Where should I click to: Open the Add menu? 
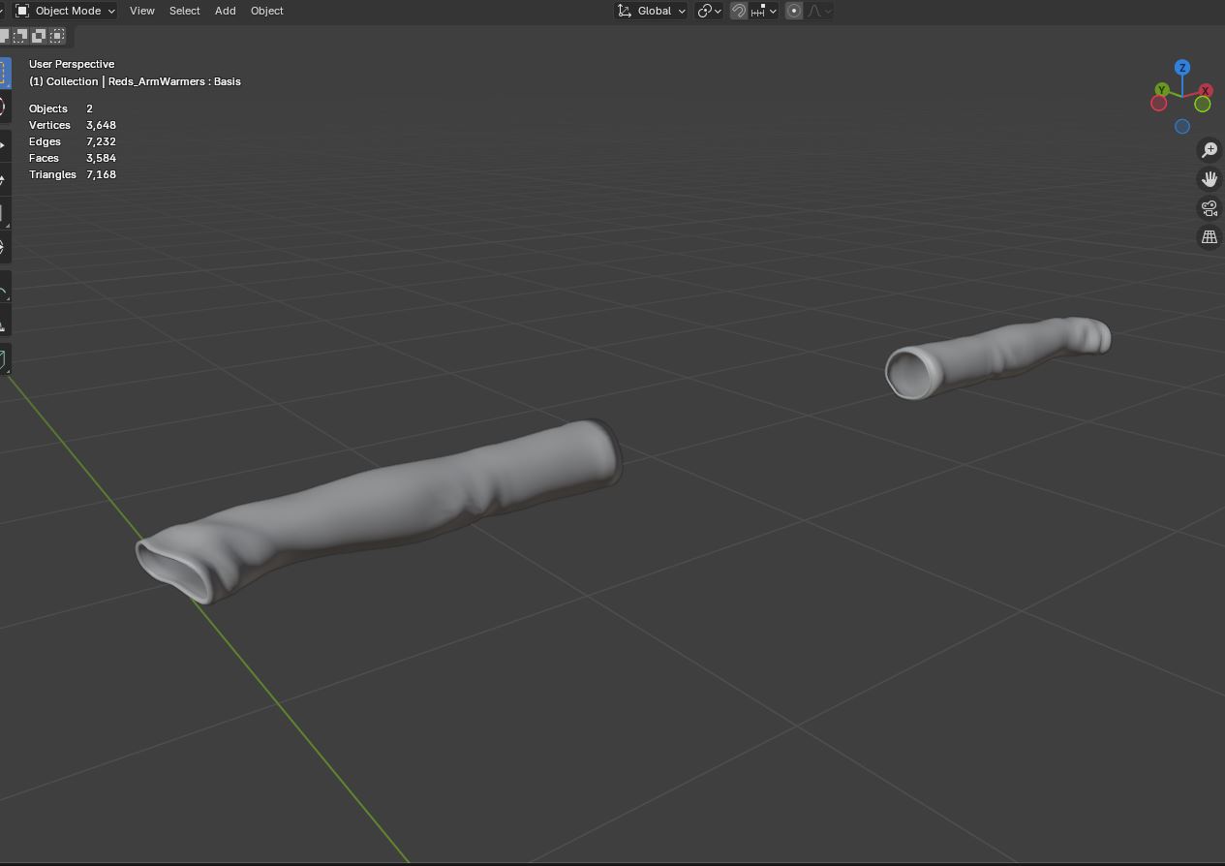point(225,11)
